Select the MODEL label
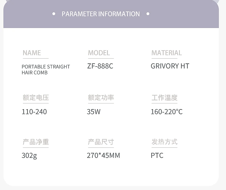 pyautogui.click(x=99, y=53)
